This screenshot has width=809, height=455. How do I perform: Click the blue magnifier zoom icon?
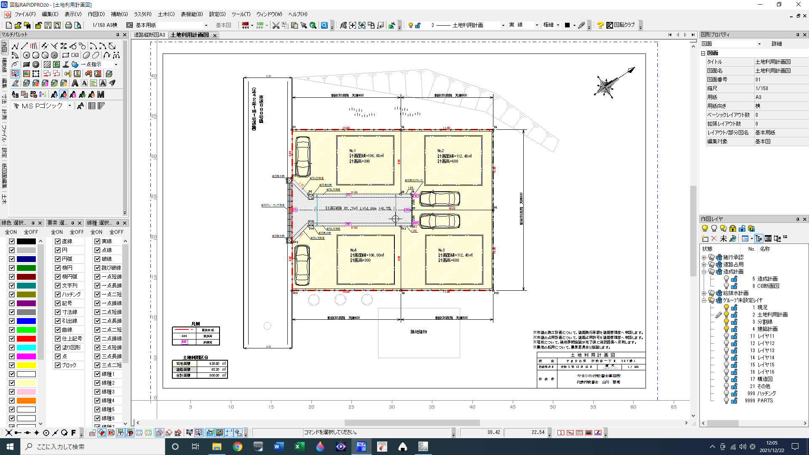(324, 25)
